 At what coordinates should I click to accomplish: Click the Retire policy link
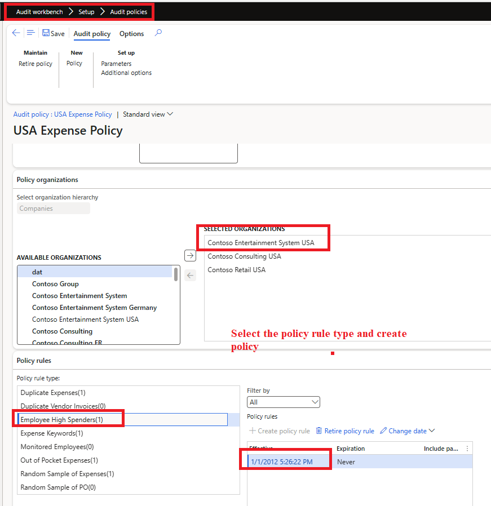[x=35, y=64]
